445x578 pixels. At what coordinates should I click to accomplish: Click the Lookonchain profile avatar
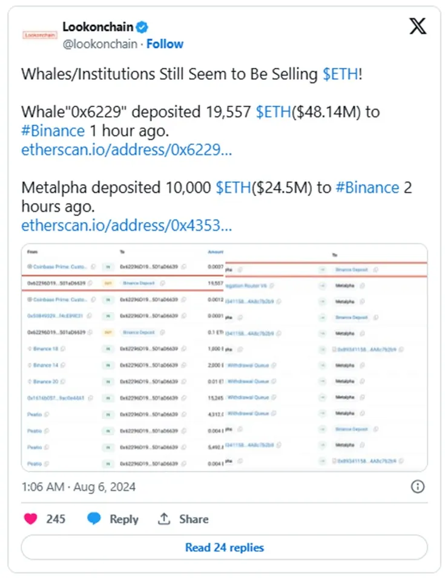click(x=39, y=36)
